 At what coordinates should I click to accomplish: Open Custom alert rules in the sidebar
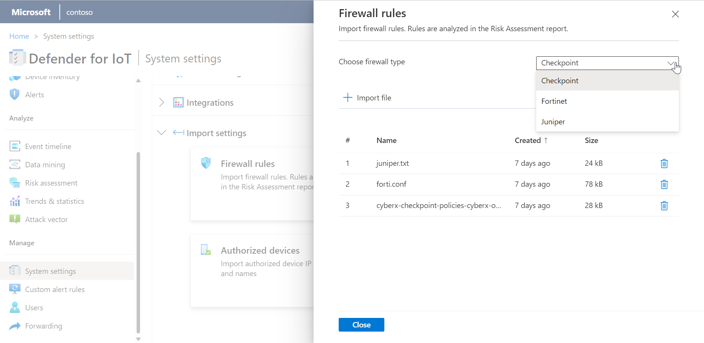(55, 289)
